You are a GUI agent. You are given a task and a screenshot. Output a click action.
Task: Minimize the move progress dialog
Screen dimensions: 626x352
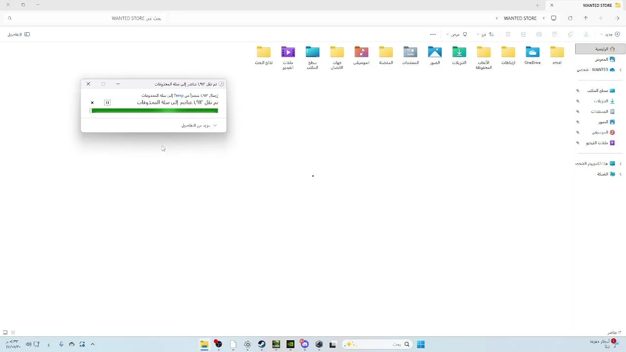click(118, 84)
